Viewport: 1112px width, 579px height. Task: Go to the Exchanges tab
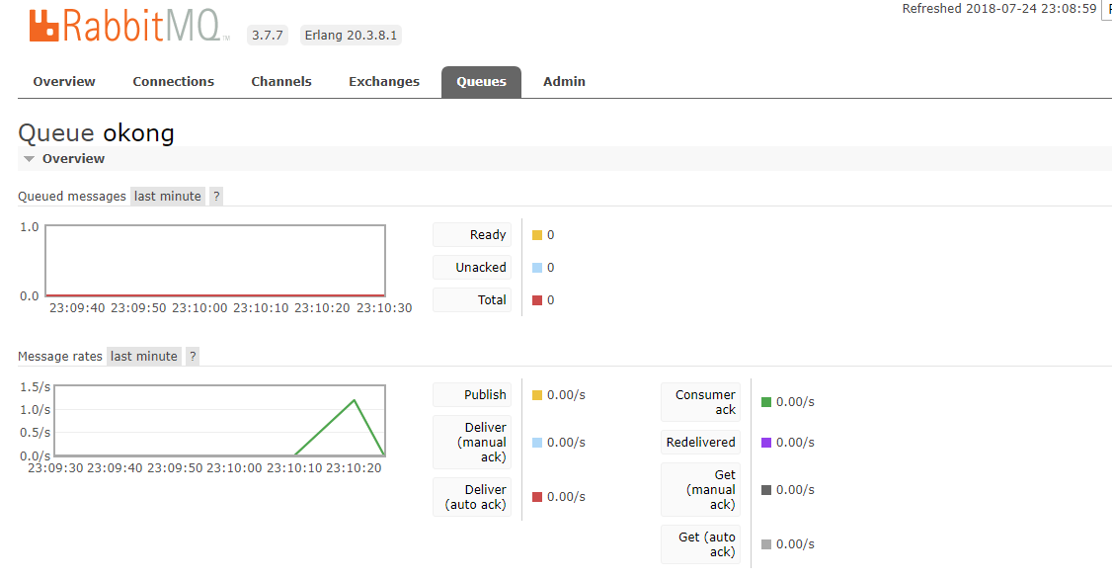pos(383,82)
